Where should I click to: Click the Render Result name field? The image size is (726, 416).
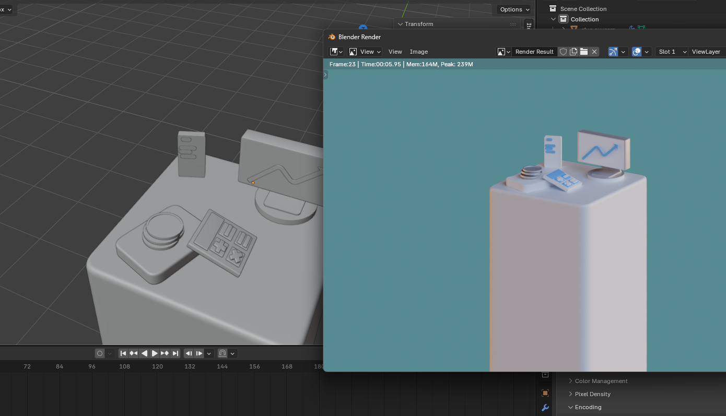coord(534,52)
